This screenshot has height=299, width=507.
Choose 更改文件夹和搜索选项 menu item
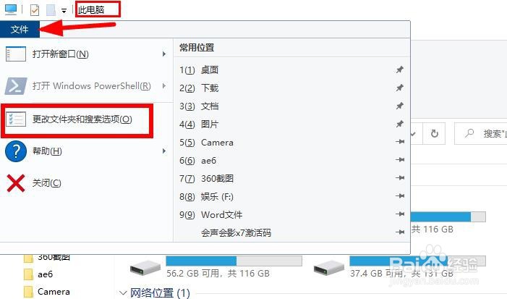pyautogui.click(x=77, y=119)
